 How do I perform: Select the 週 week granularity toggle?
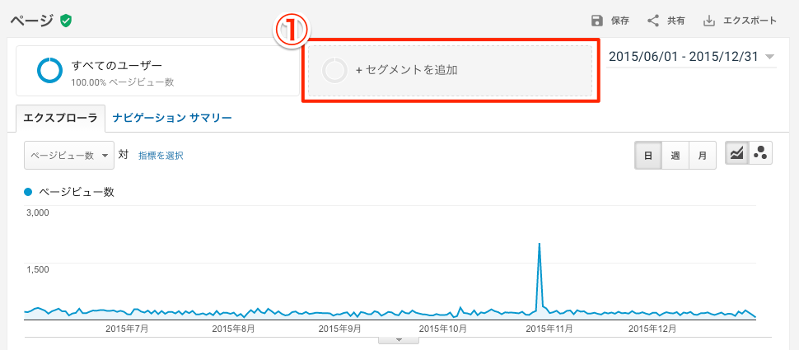pos(675,156)
